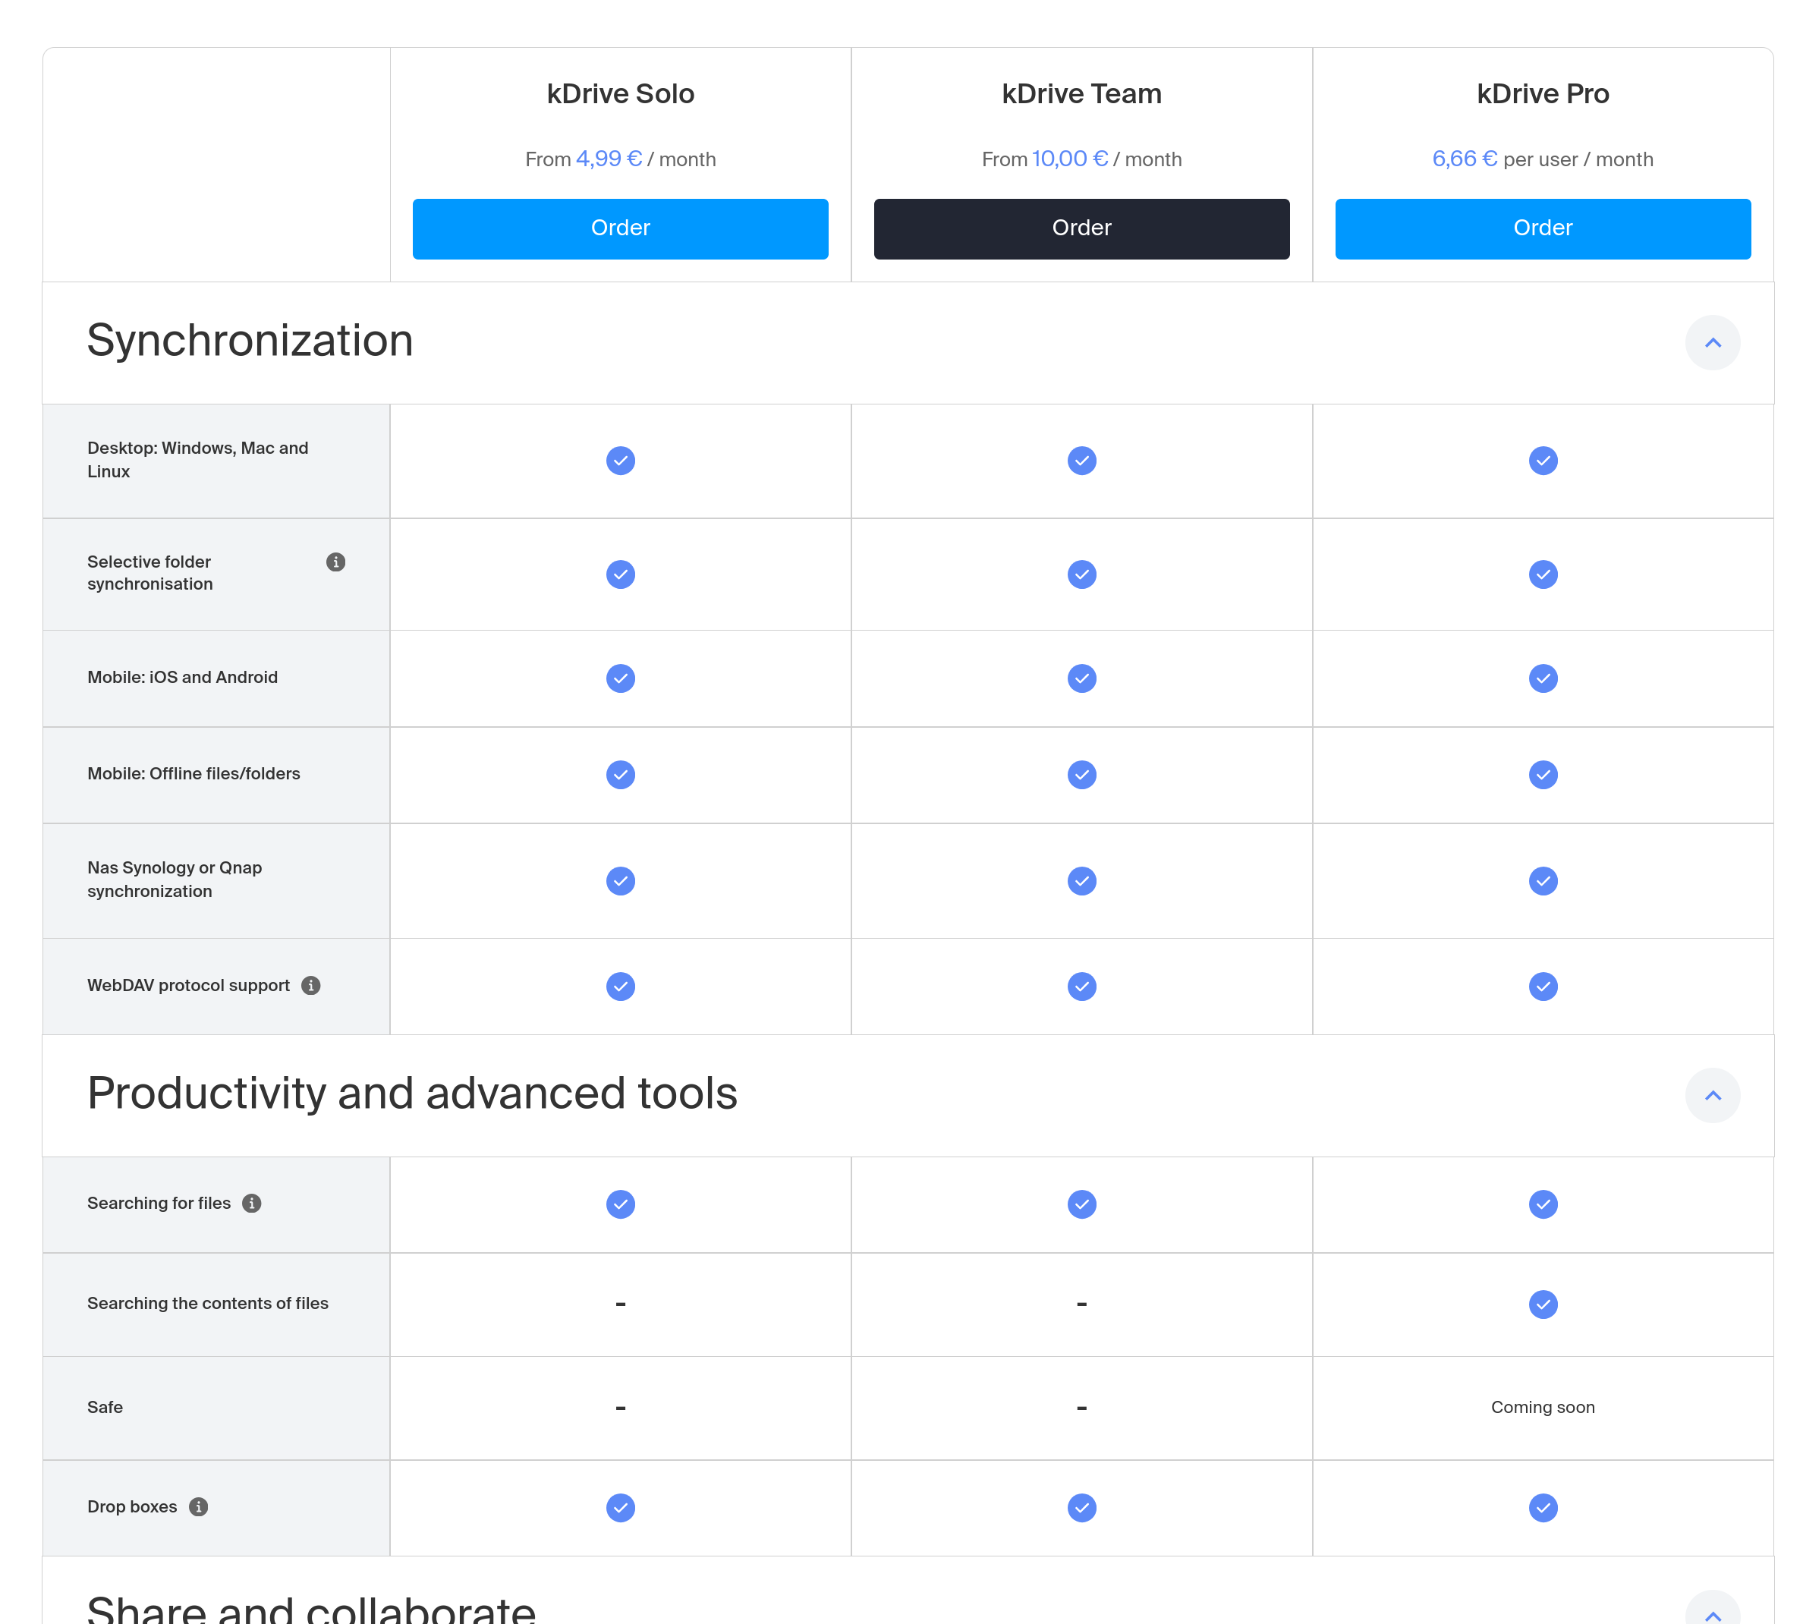1803x1624 pixels.
Task: Click Coming soon text in Safe row
Action: [1543, 1407]
